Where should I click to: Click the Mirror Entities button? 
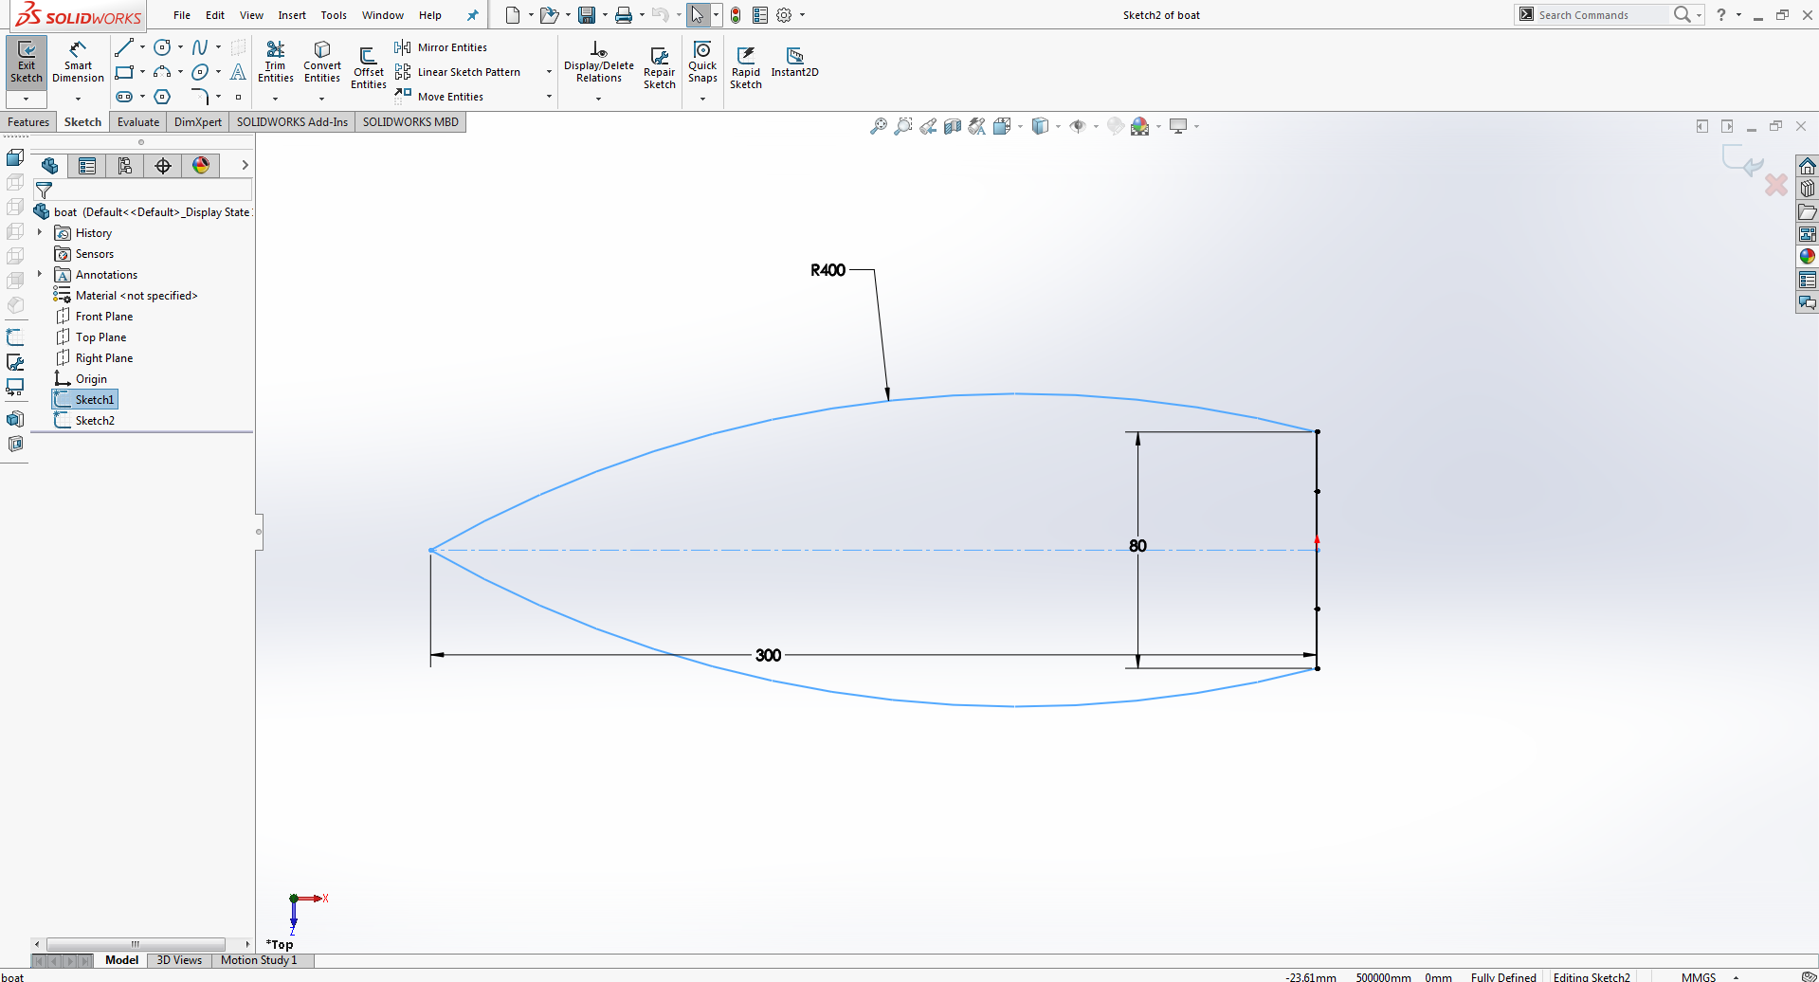coord(442,47)
